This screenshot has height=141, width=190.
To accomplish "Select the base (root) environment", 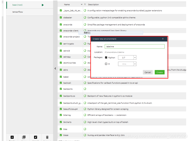I will 30,5.
